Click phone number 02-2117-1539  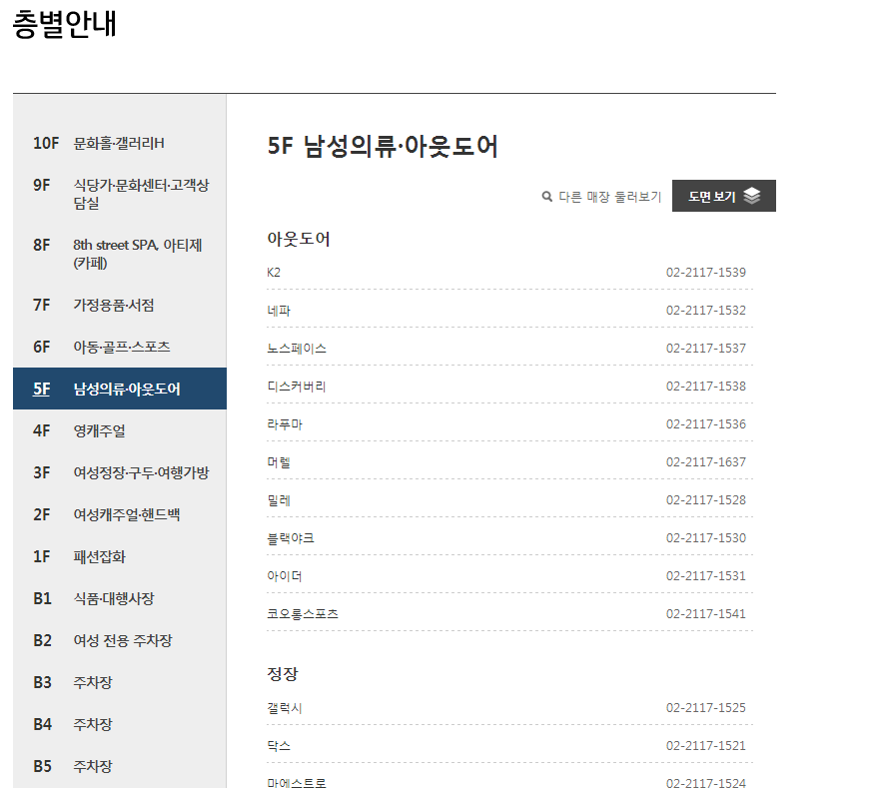[x=706, y=272]
